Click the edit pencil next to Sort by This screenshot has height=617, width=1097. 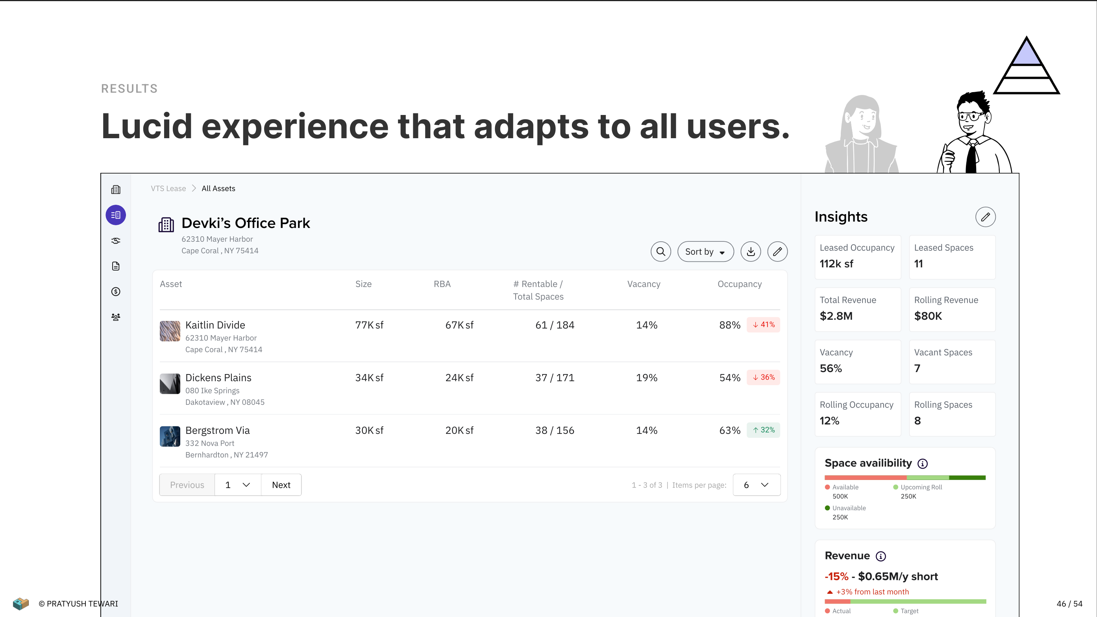777,251
